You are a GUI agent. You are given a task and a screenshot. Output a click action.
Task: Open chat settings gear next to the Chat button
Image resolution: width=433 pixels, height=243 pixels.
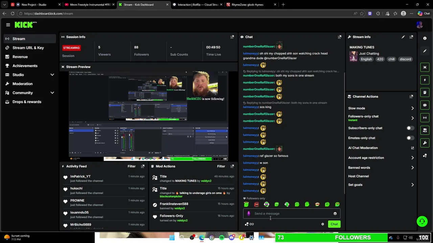click(x=322, y=224)
